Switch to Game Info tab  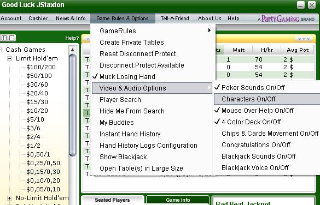pyautogui.click(x=178, y=200)
